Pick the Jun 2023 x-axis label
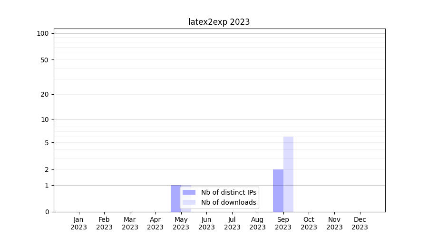 pyautogui.click(x=206, y=223)
